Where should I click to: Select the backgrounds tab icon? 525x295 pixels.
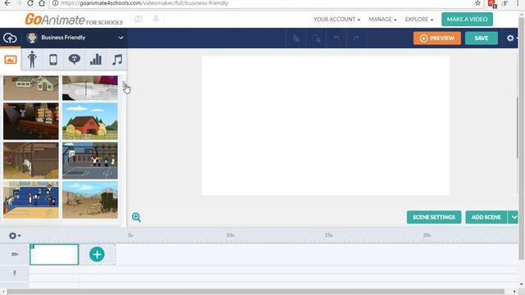click(11, 60)
